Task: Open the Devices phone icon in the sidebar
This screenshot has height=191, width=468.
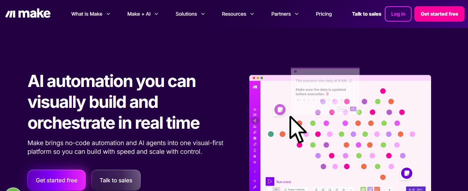Action: [x=255, y=150]
